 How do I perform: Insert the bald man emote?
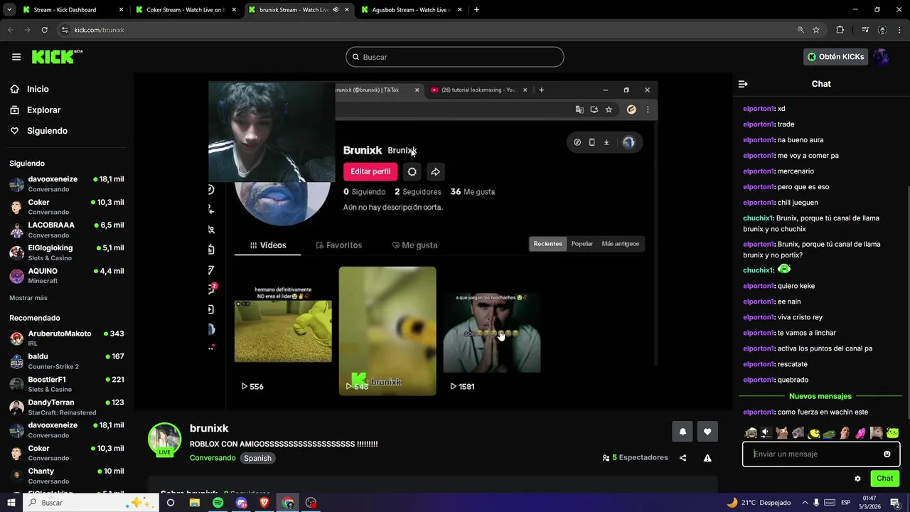[x=845, y=432]
